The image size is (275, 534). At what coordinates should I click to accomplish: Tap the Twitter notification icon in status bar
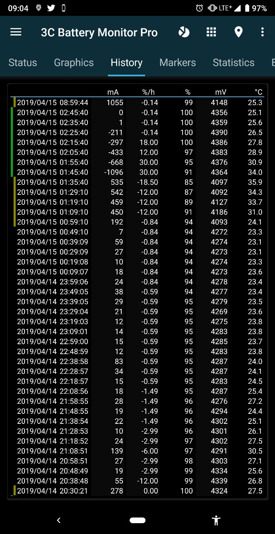tap(51, 8)
